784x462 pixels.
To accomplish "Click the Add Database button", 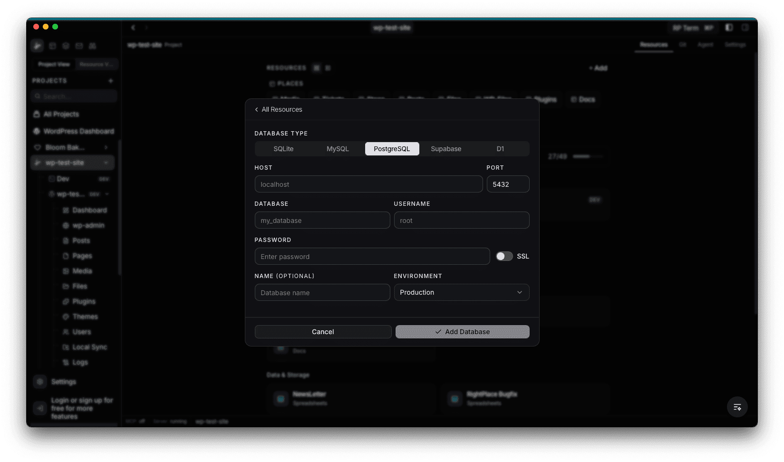I will click(462, 331).
